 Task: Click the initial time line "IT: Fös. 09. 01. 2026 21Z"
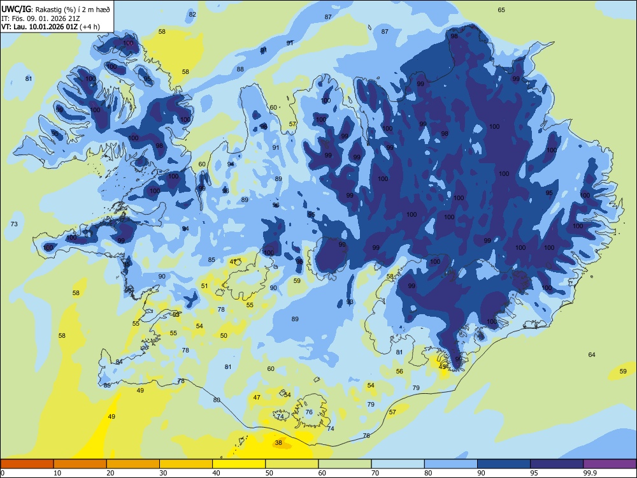pos(40,18)
